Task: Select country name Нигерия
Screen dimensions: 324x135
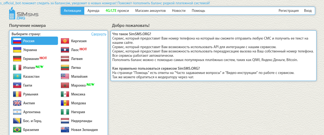Action: point(78,112)
